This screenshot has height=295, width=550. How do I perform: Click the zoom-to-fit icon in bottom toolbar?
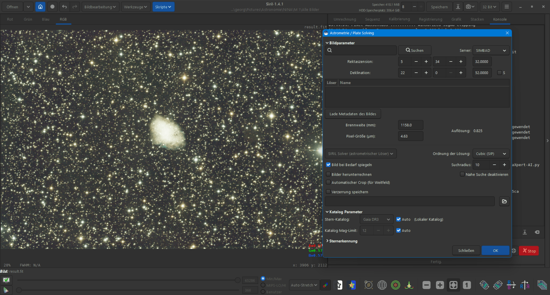point(453,285)
